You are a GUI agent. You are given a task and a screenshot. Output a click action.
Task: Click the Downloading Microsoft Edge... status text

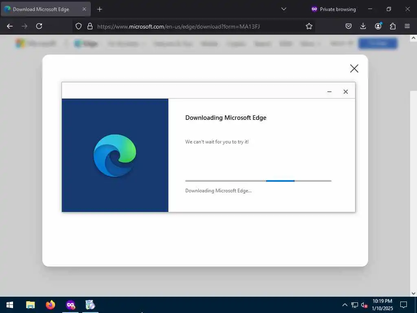coord(218,191)
